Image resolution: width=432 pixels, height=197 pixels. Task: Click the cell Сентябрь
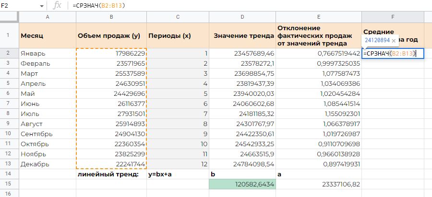[48, 134]
